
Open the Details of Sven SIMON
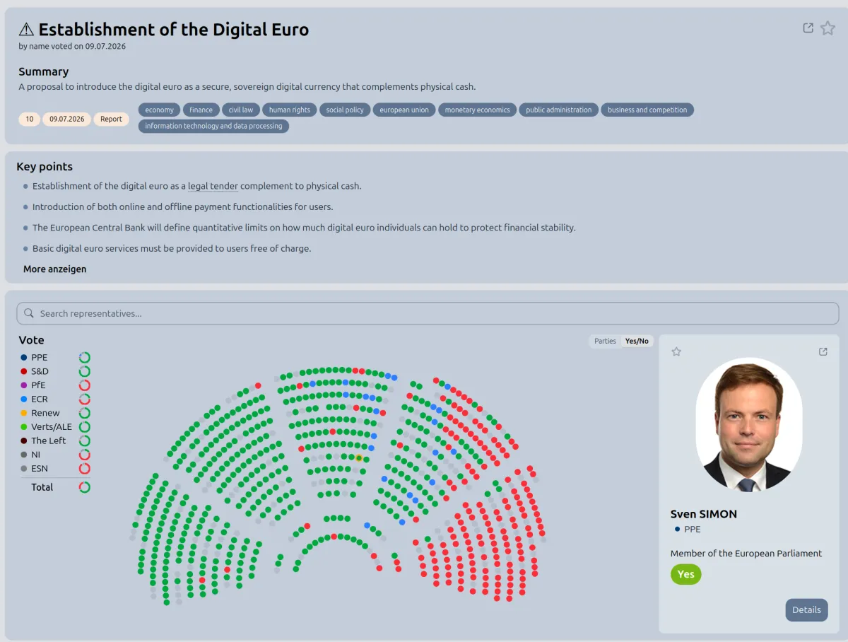coord(806,609)
